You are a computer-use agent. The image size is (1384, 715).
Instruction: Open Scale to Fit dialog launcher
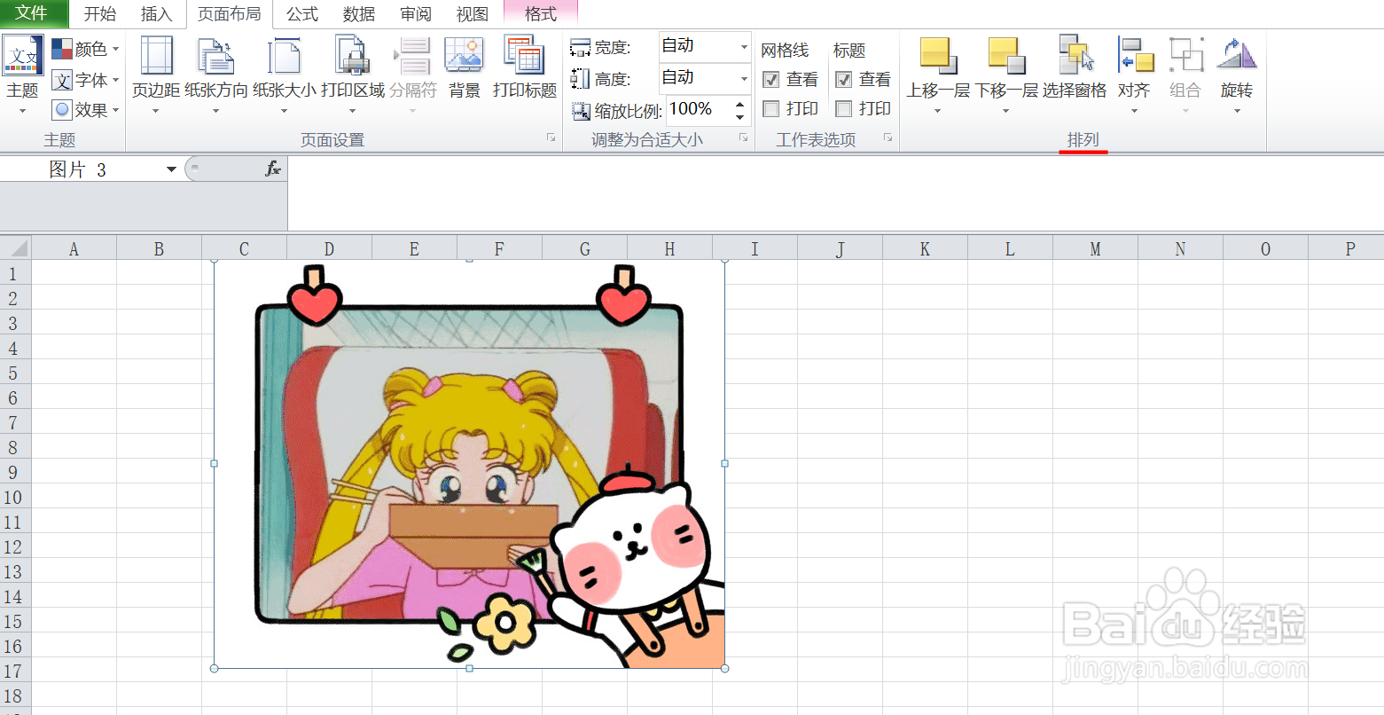coord(743,138)
